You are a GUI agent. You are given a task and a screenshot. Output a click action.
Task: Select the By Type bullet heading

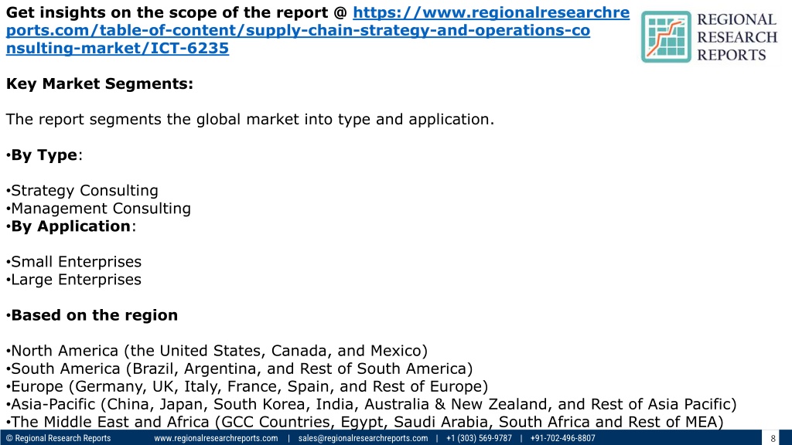tap(45, 155)
